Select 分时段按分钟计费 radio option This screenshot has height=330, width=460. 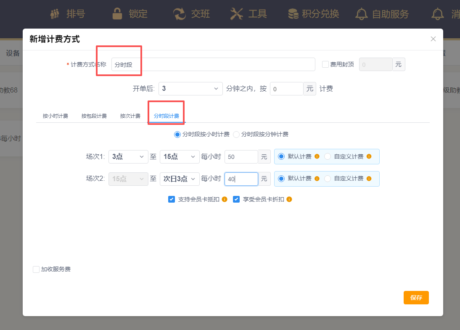[x=236, y=135]
